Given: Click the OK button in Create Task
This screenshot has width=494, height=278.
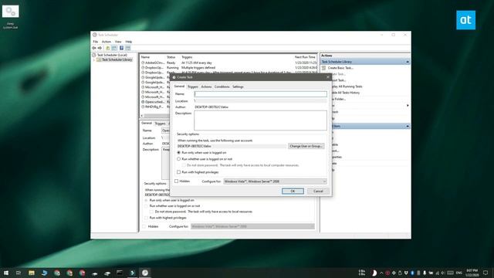Looking at the screenshot, I should (293, 191).
